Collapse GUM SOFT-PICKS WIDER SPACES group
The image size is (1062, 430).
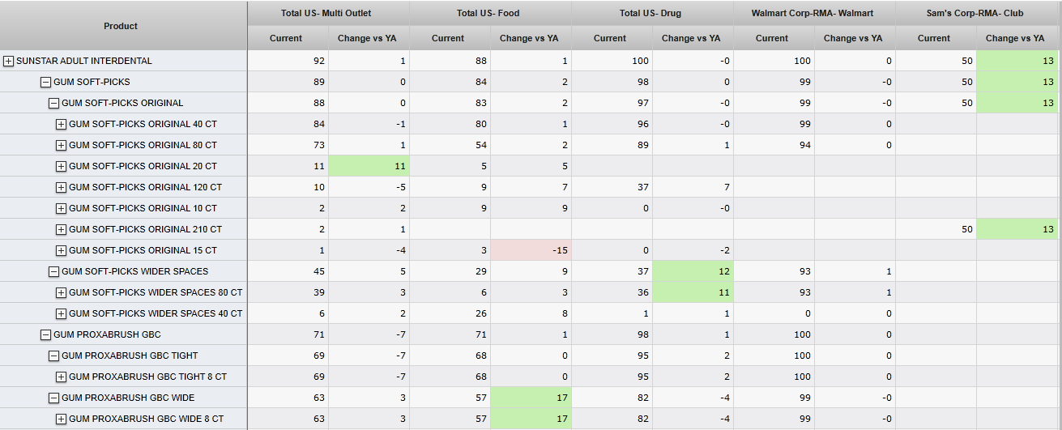click(53, 271)
